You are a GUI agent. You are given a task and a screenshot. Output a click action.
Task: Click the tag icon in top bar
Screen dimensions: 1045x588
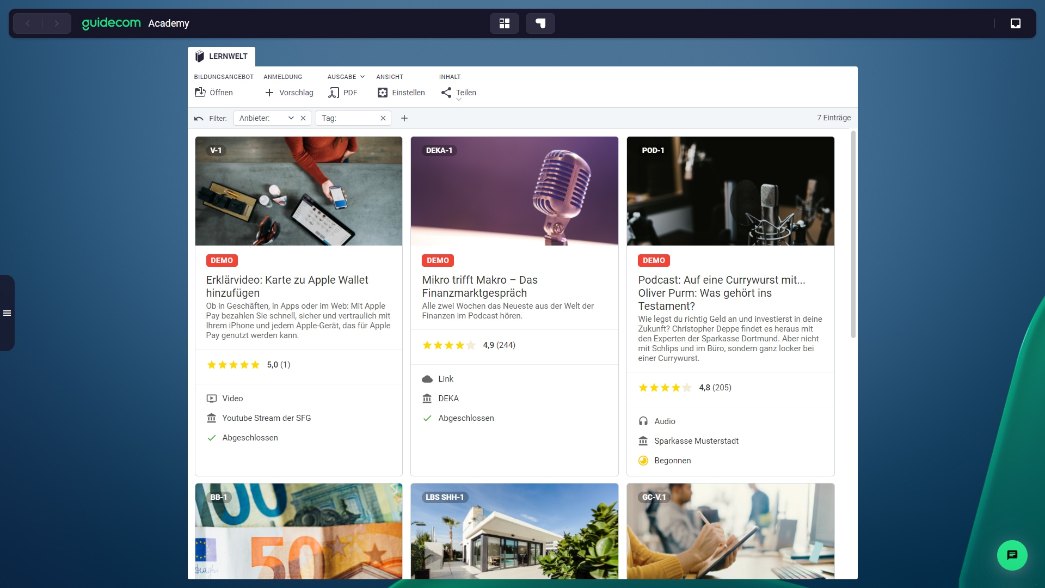[540, 23]
